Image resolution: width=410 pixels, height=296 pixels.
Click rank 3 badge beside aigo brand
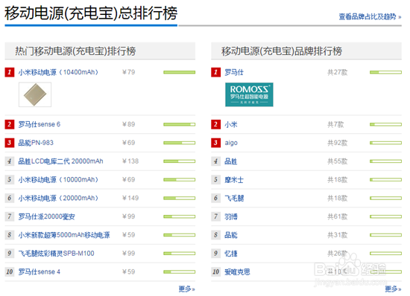[x=215, y=143]
